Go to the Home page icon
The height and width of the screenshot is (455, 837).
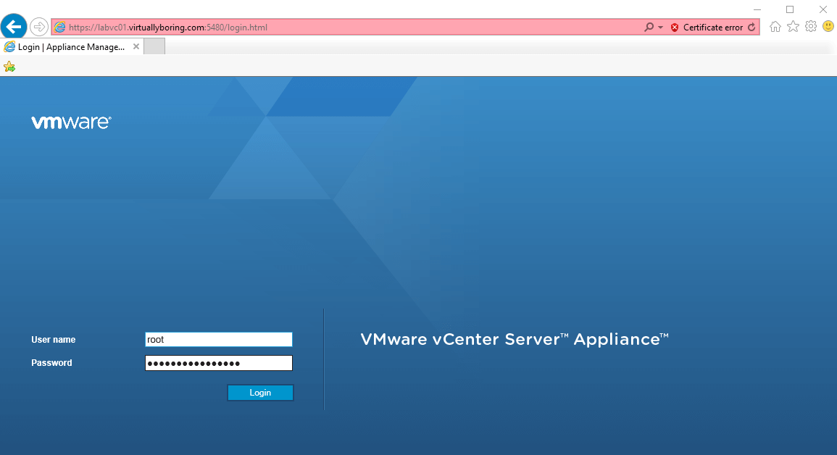pyautogui.click(x=775, y=27)
